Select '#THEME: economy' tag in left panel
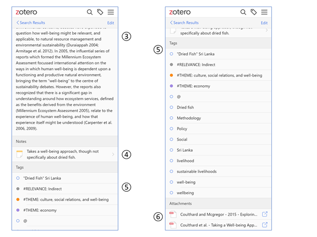 tap(40, 210)
